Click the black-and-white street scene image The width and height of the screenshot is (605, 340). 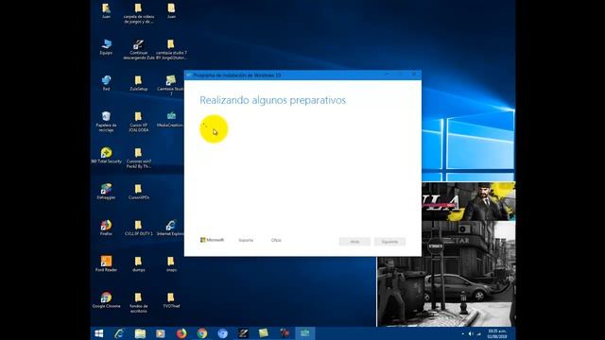(x=446, y=274)
